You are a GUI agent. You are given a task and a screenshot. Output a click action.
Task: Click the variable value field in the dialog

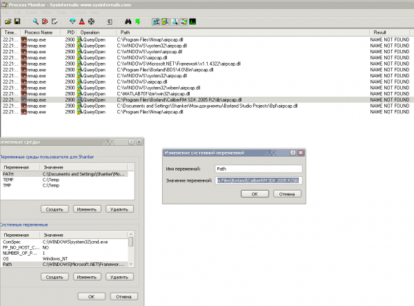point(259,180)
